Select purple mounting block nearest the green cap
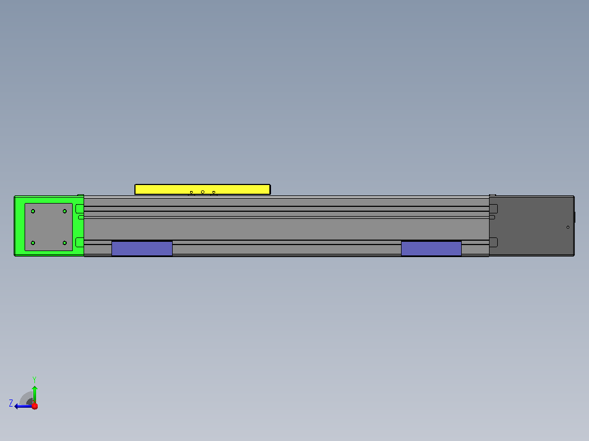This screenshot has height=441, width=589. pos(142,249)
